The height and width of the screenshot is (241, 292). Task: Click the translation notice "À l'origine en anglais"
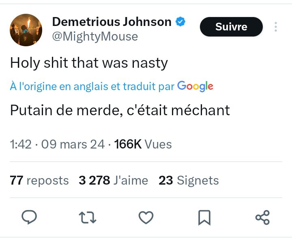pyautogui.click(x=92, y=86)
